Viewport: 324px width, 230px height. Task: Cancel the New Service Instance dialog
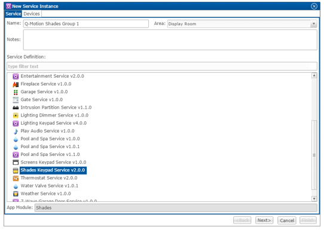click(x=287, y=220)
